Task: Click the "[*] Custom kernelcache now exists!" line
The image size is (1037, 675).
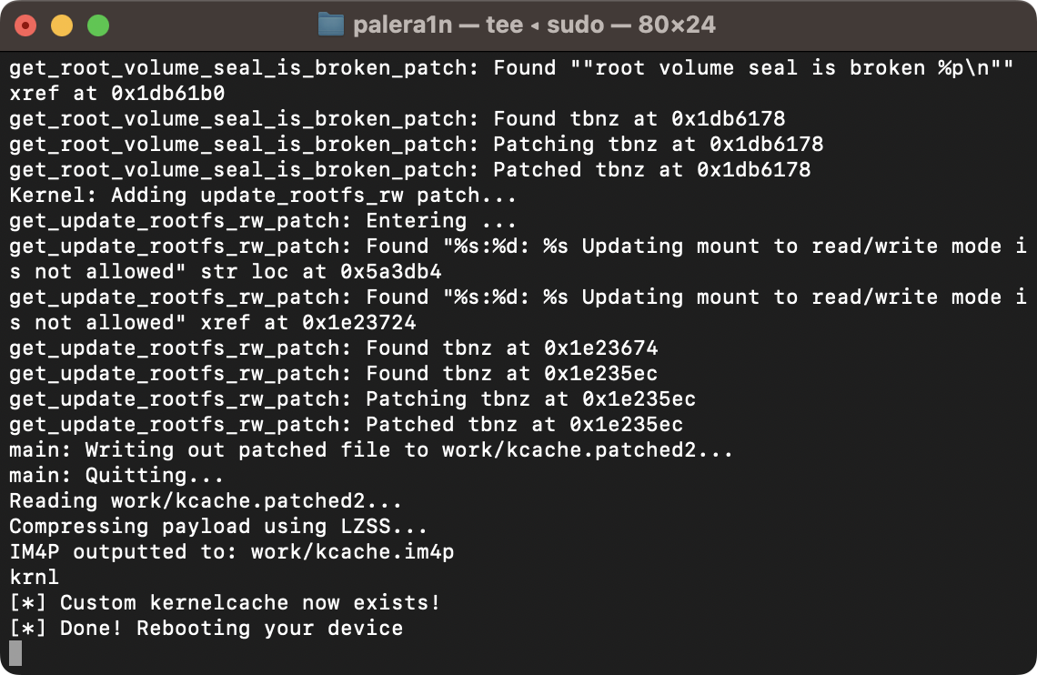Action: click(225, 602)
